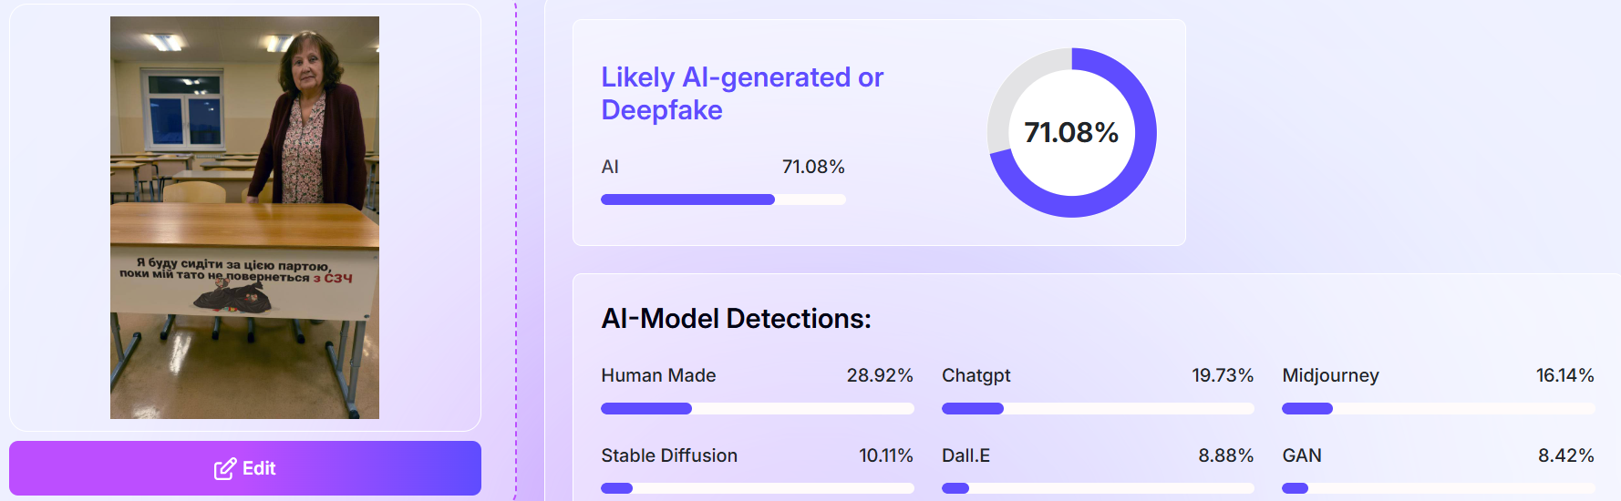Click the 'Dall.E' model label
Screen dimensions: 1621x501
[965, 455]
